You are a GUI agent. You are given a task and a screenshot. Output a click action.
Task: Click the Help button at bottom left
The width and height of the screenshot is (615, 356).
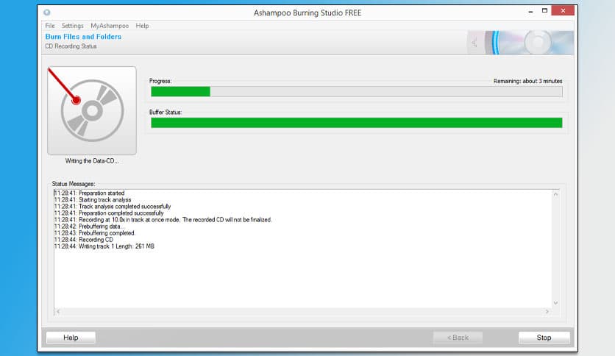point(71,338)
